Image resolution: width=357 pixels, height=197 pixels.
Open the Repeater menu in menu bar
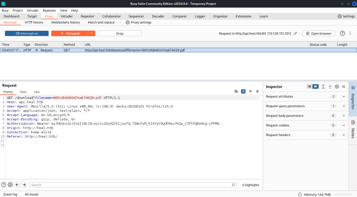[49, 10]
